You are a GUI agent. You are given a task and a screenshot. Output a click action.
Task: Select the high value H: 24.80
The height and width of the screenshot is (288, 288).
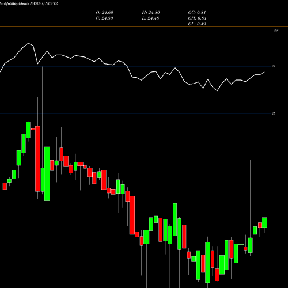pyautogui.click(x=151, y=13)
